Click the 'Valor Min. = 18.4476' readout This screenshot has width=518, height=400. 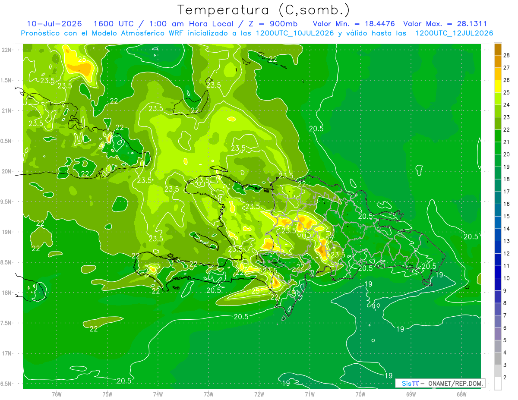[x=354, y=24]
